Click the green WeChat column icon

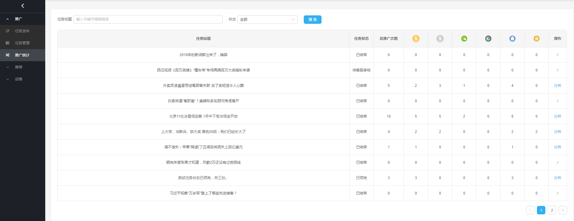pos(464,39)
